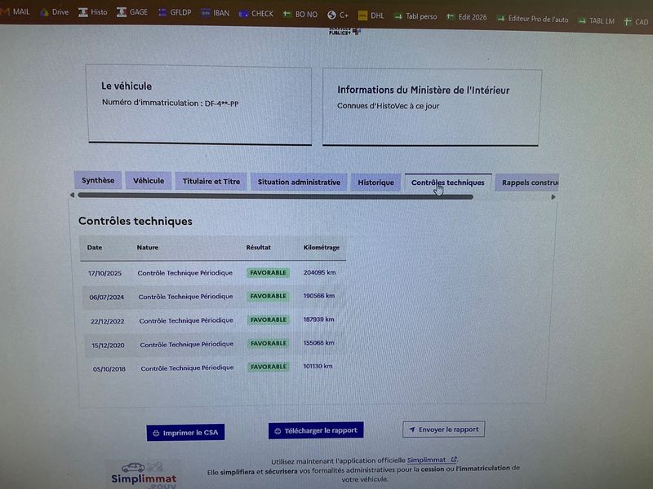Click FAVORABLE badge in 17/10/2025 row
This screenshot has width=653, height=489.
268,273
